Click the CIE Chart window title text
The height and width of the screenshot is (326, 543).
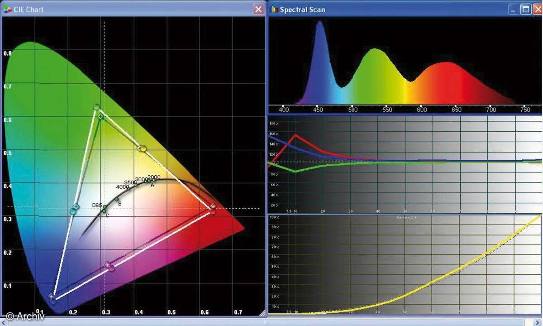(29, 10)
